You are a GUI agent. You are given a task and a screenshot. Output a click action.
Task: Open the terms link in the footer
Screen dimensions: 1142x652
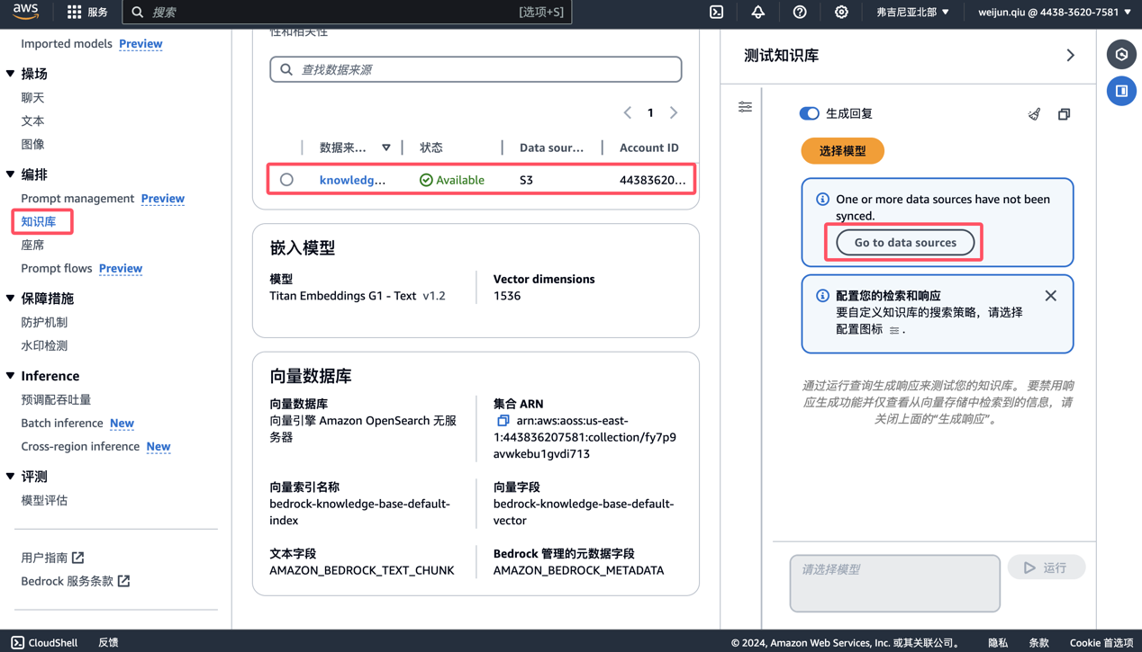coord(1039,642)
